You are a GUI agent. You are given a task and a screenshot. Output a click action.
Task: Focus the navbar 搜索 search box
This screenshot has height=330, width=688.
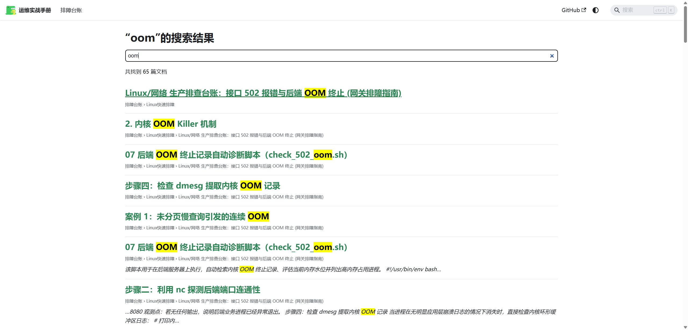click(x=644, y=10)
